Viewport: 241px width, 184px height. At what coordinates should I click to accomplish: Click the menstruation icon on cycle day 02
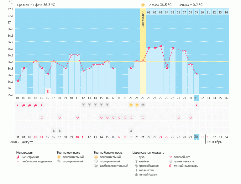(x=24, y=105)
